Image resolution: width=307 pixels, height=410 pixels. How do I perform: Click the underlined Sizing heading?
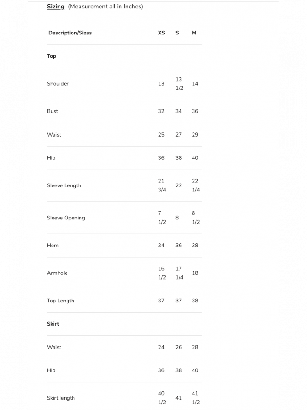[x=55, y=7]
